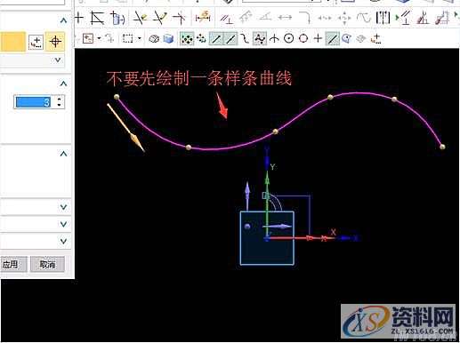Toggle the End Point snap
The image size is (460, 343).
(x=217, y=39)
